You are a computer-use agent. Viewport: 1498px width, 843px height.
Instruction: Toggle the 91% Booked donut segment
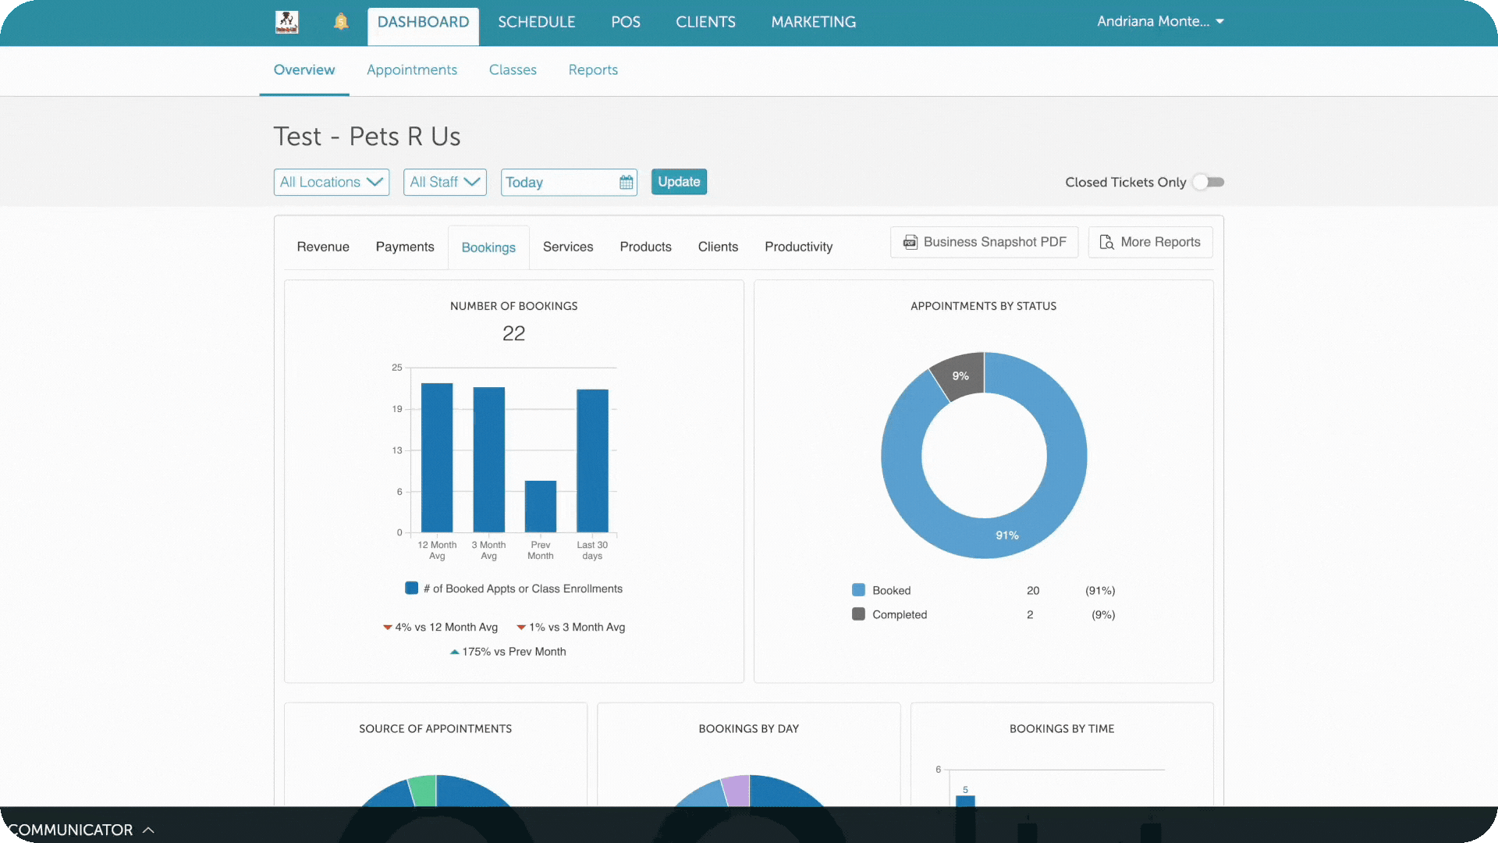[1007, 535]
